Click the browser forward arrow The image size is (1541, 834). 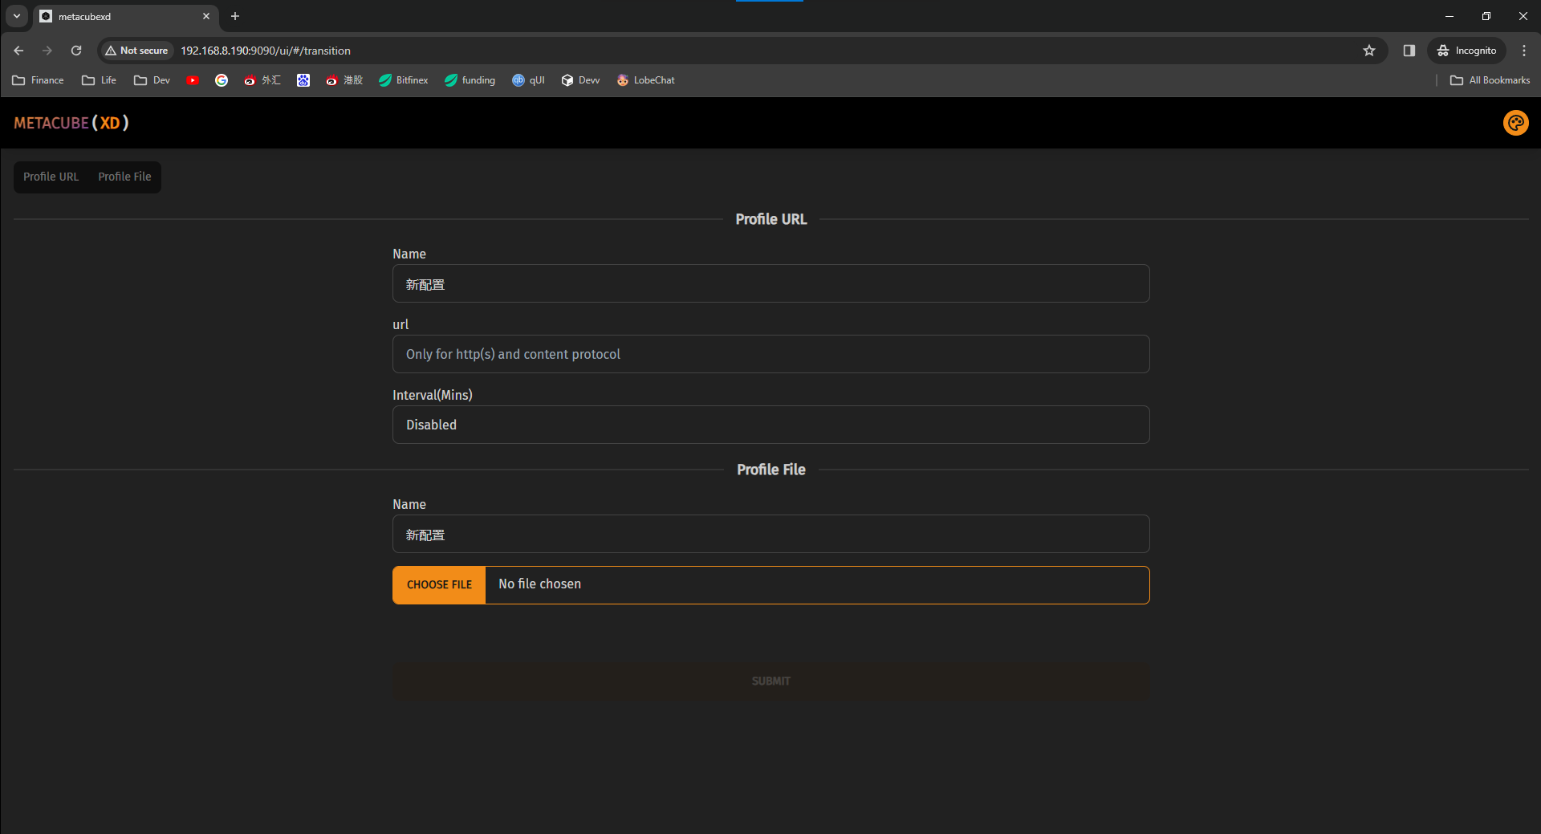coord(47,51)
